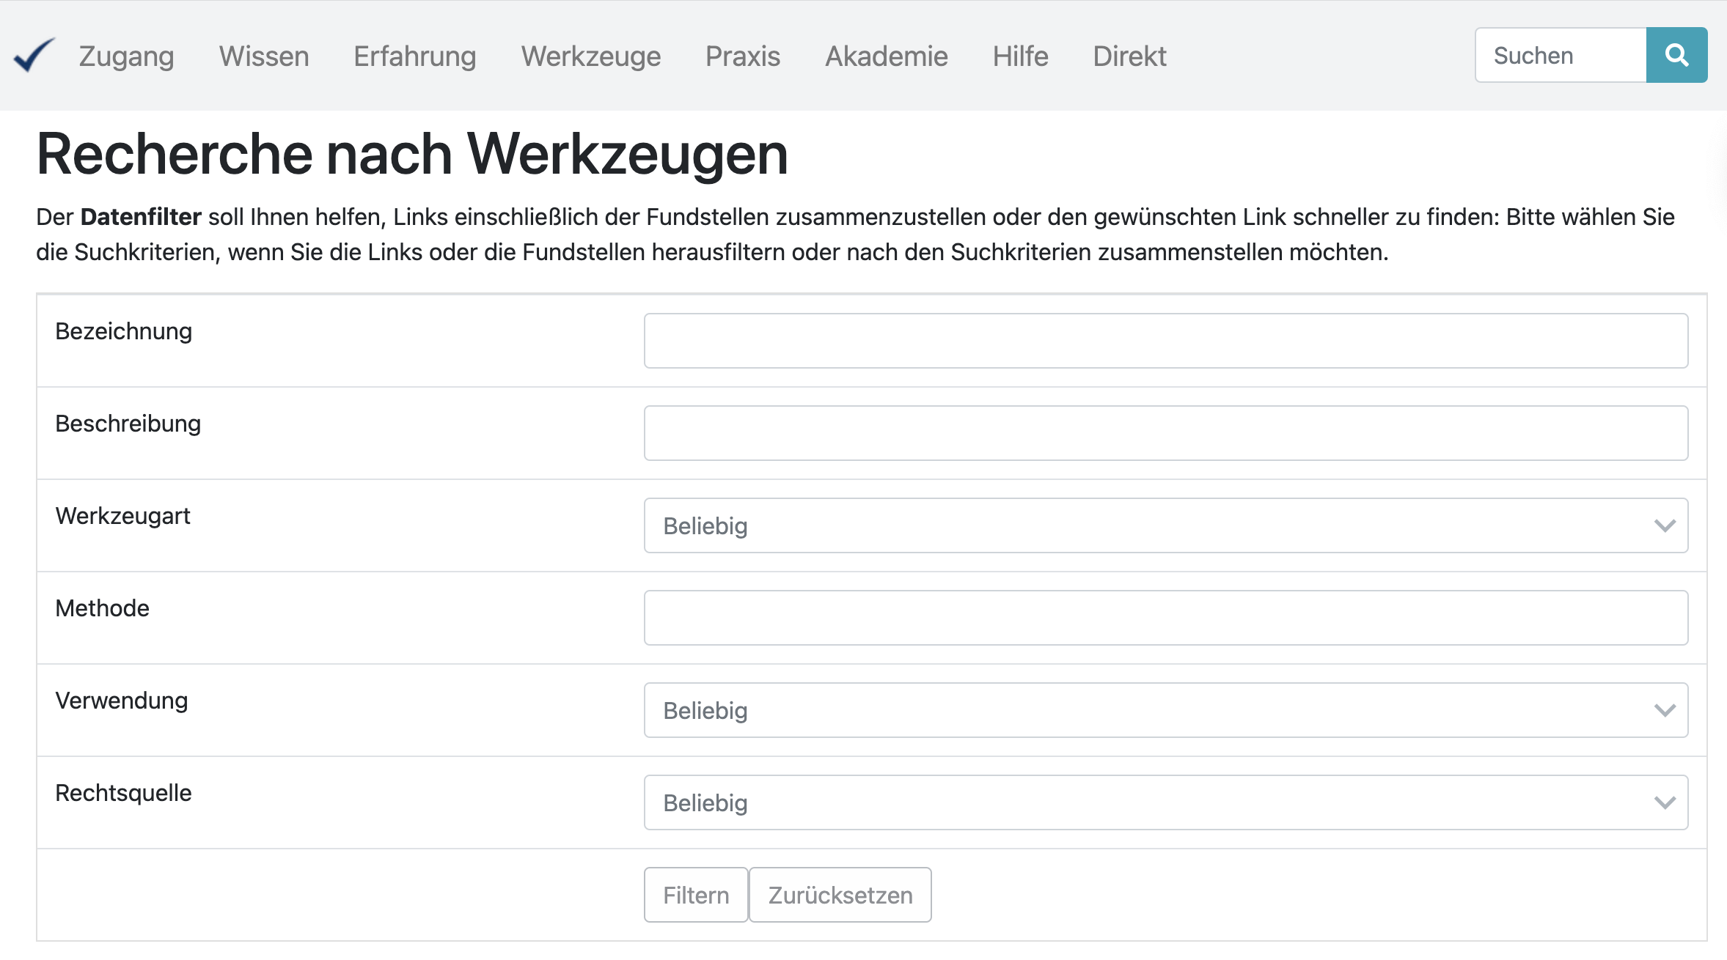The image size is (1727, 960).
Task: Click the magnifying glass search button
Action: [x=1676, y=56]
